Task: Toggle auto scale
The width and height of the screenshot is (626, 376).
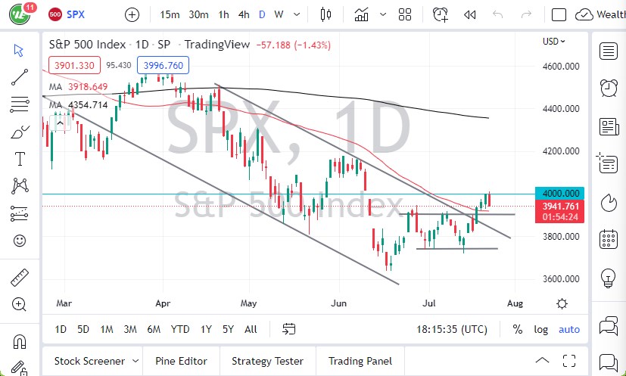Action: [x=569, y=329]
